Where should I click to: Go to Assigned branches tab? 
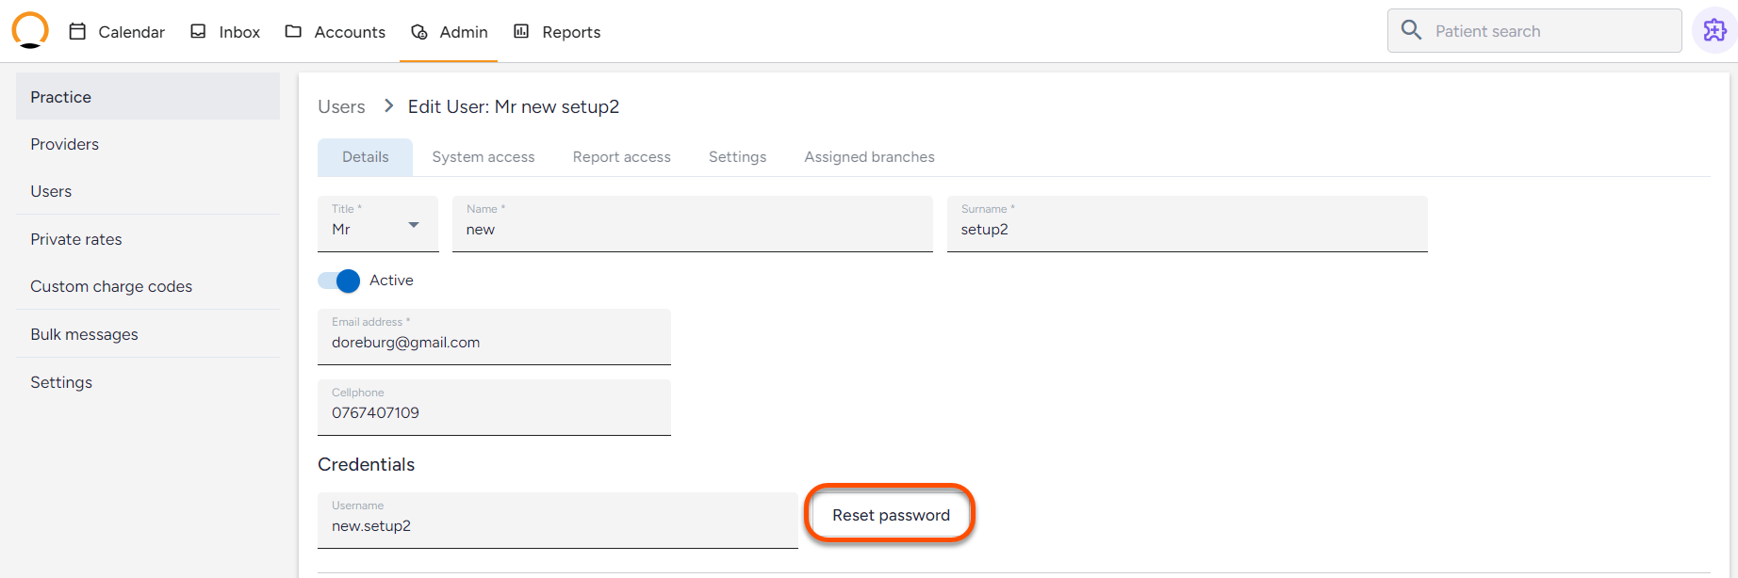coord(870,157)
